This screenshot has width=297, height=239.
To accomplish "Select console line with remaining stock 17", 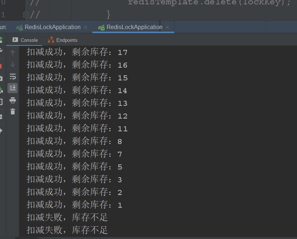I will tap(77, 52).
